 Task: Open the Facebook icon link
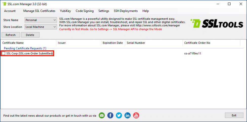(x=110, y=115)
